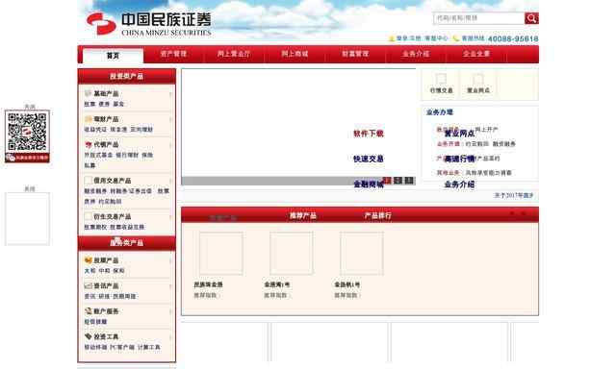Screen dimensions: 616x369
Task: Click the 信用交易产品 category icon
Action: (x=88, y=181)
